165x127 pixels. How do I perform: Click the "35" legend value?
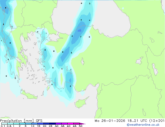point(62,126)
